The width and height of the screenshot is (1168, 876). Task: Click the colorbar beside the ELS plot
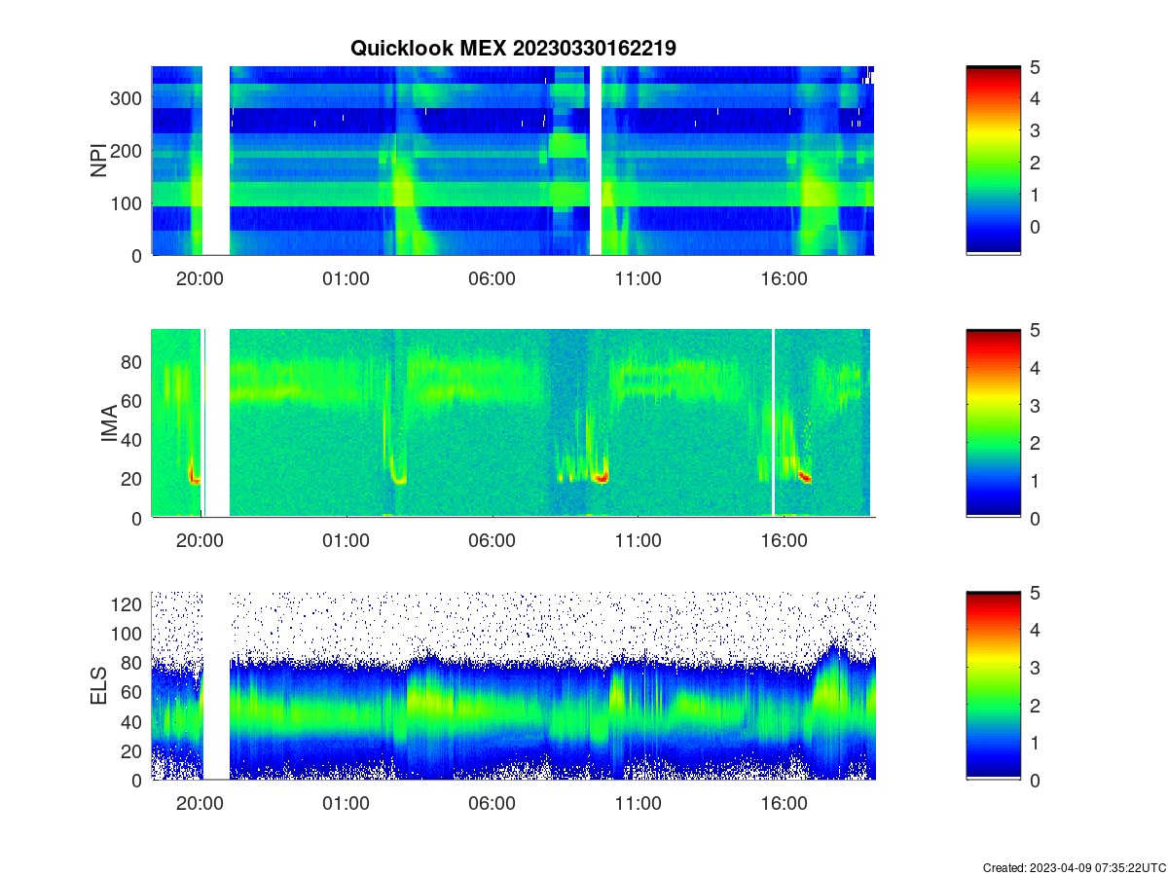point(993,685)
